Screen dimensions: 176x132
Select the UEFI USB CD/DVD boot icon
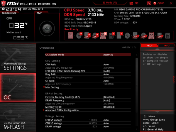(95, 36)
